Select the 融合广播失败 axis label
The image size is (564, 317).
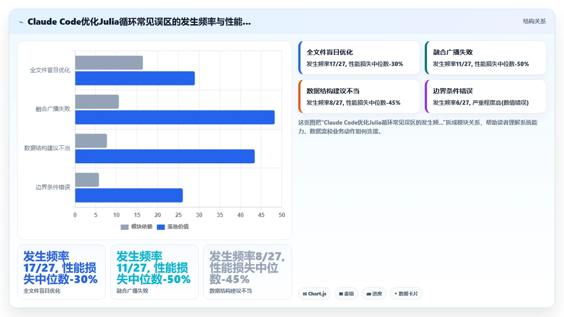point(53,109)
